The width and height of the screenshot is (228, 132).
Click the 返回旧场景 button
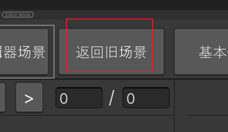point(111,52)
